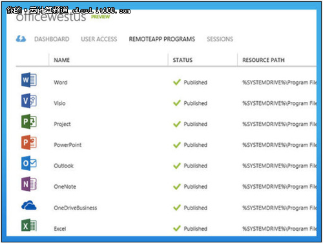Click the Excel application icon
The image size is (323, 243).
click(29, 226)
